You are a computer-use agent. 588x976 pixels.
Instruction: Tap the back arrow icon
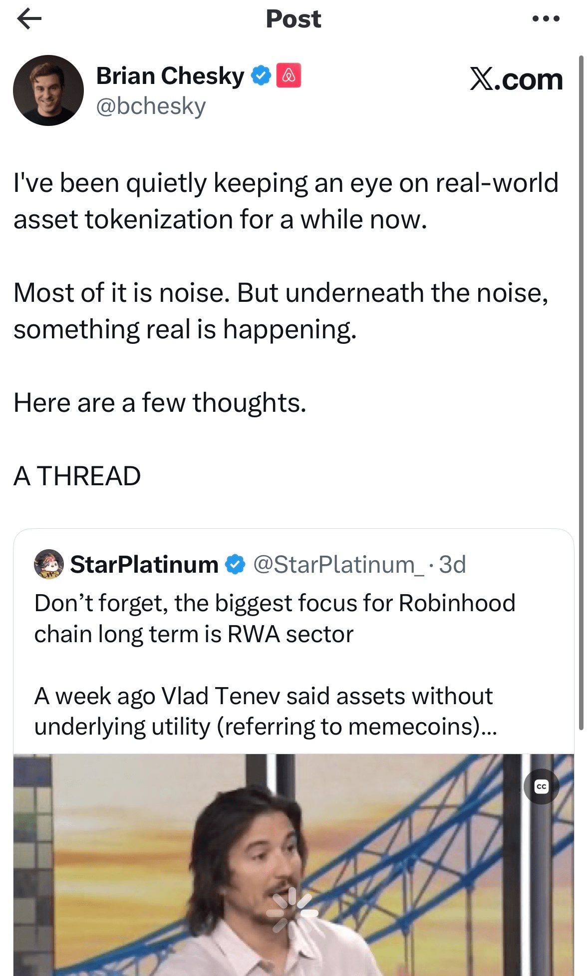(x=29, y=19)
